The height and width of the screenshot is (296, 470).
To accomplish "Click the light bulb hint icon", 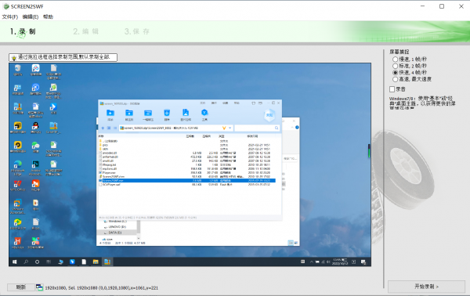I will click(14, 57).
